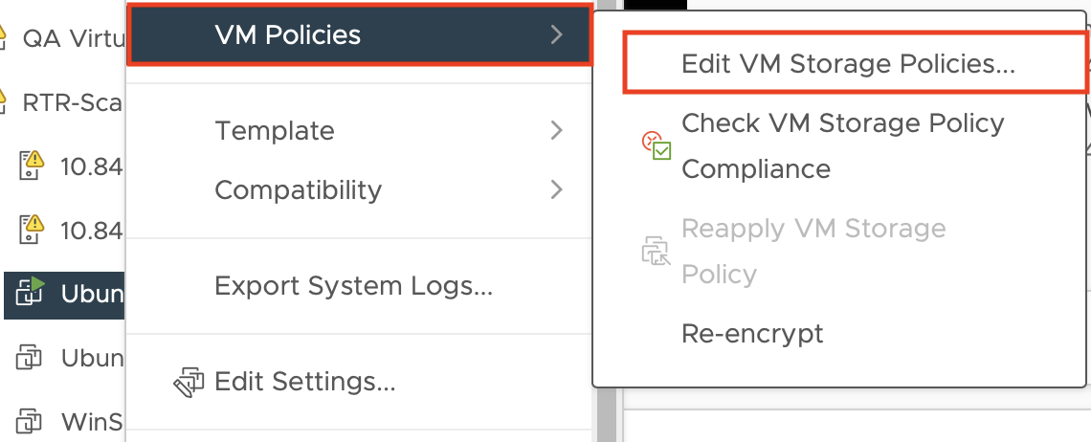Image resolution: width=1091 pixels, height=442 pixels.
Task: Click the selected Ubuntu VM powered-on icon
Action: pyautogui.click(x=31, y=293)
